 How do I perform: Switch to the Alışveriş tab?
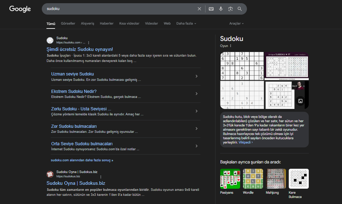click(88, 23)
